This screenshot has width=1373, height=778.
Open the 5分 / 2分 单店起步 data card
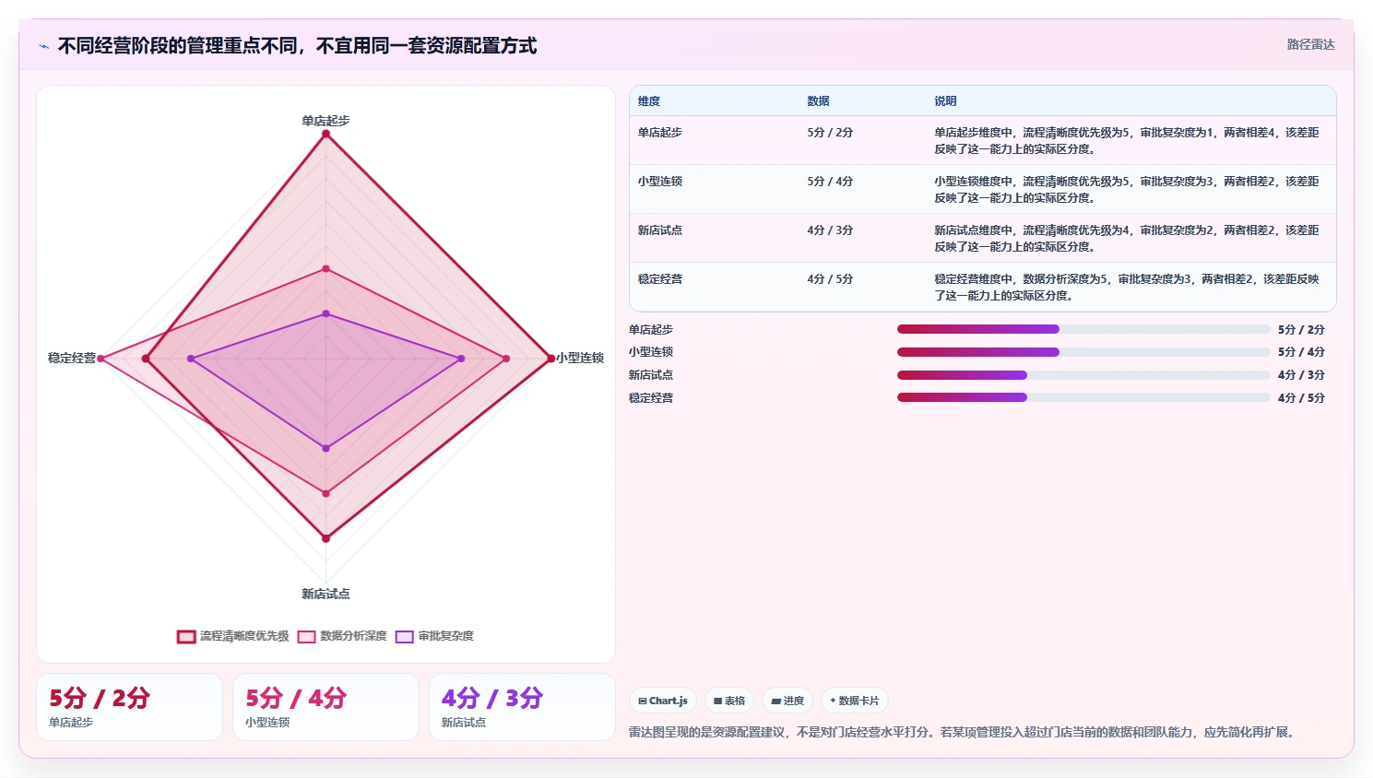pyautogui.click(x=129, y=707)
